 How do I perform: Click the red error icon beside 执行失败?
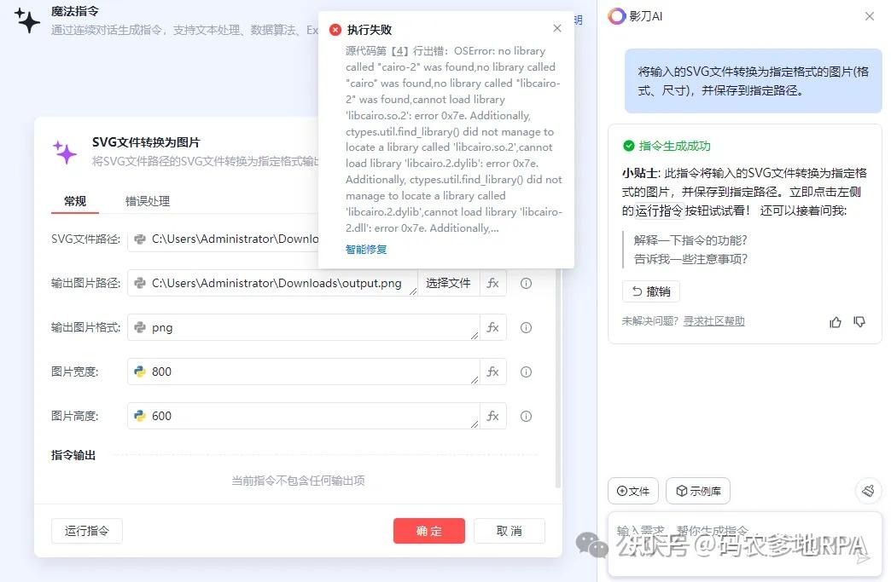tap(335, 30)
